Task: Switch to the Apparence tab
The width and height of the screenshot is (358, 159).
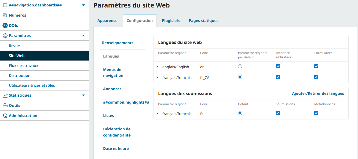Action: [107, 21]
